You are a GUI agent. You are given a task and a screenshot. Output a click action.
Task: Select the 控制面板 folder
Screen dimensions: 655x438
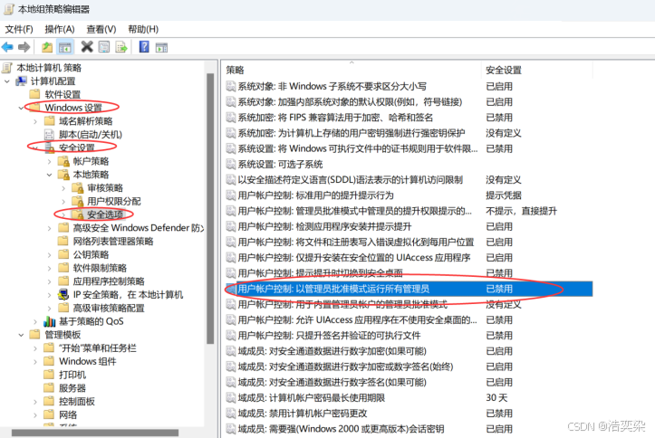(77, 401)
